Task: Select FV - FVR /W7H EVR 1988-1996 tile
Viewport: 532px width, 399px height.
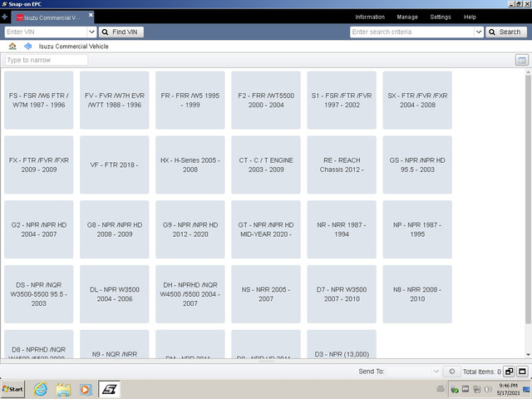Action: coord(115,100)
